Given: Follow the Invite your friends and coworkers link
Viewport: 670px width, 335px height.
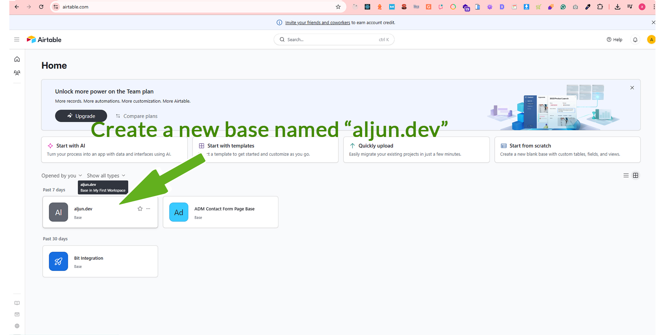Looking at the screenshot, I should pyautogui.click(x=318, y=23).
